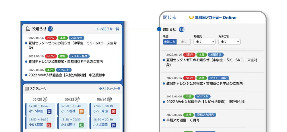Click お知らせ title in left panel
Image resolution: width=287 pixels, height=132 pixels.
(39, 29)
